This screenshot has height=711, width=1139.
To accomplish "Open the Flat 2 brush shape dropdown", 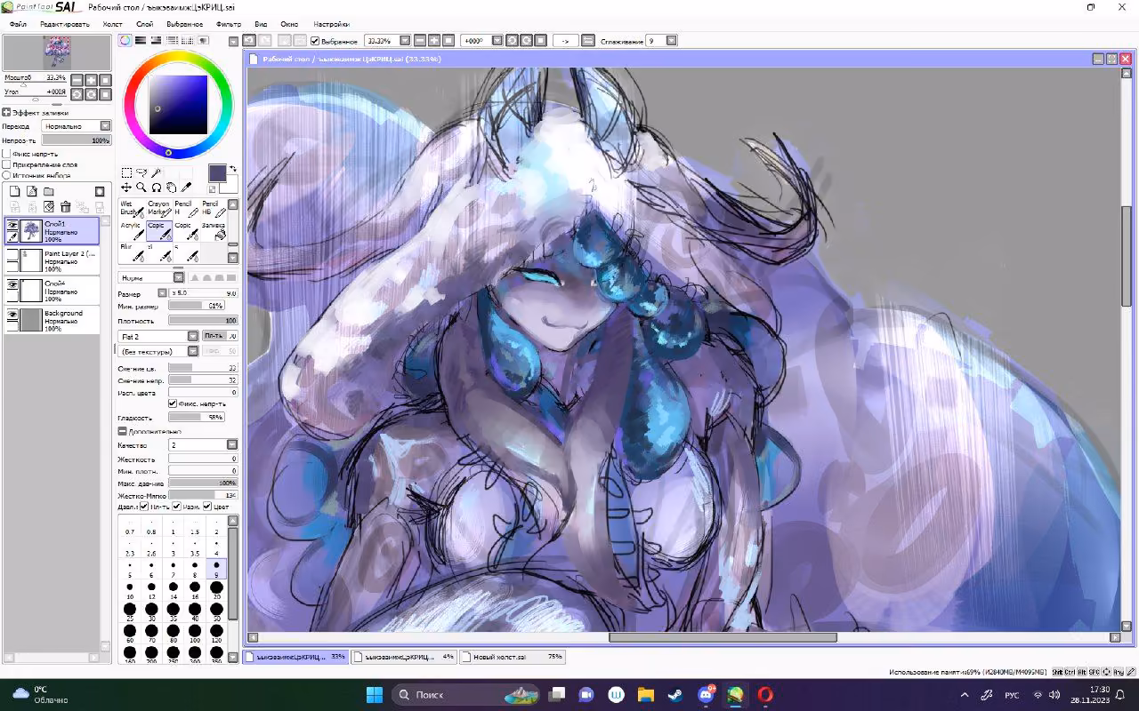I will (193, 337).
